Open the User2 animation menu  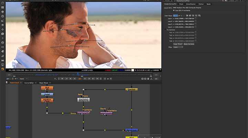[196, 21]
